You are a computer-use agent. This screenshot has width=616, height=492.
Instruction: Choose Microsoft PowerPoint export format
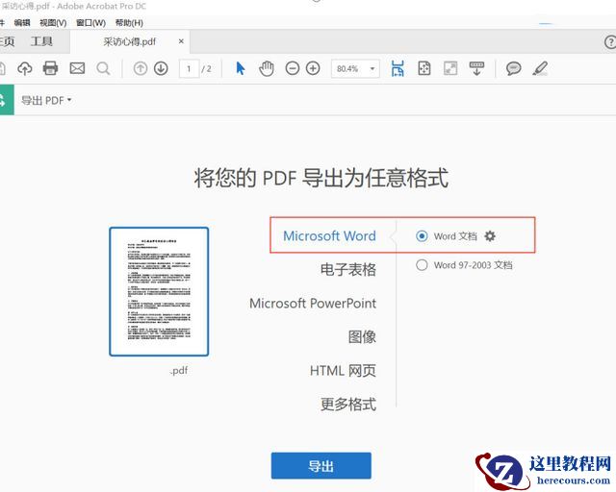[313, 304]
